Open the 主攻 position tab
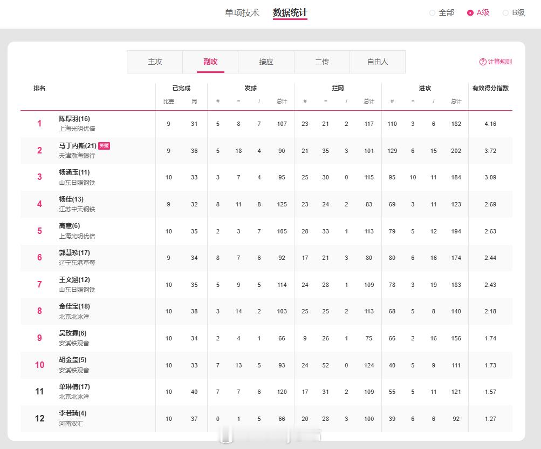The image size is (541, 449). (x=155, y=62)
